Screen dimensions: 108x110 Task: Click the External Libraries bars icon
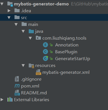pos(10,99)
